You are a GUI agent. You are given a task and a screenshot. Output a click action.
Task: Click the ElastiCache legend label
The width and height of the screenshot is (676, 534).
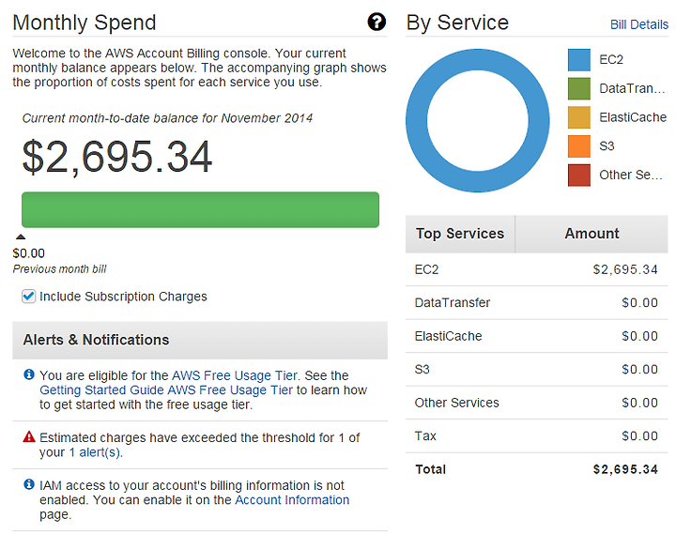633,117
